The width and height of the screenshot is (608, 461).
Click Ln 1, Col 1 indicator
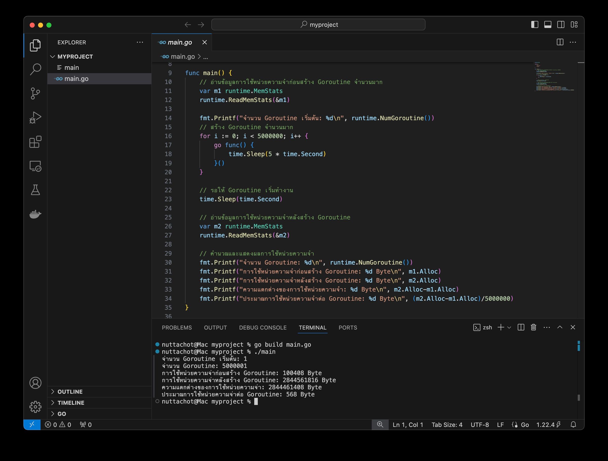click(408, 425)
